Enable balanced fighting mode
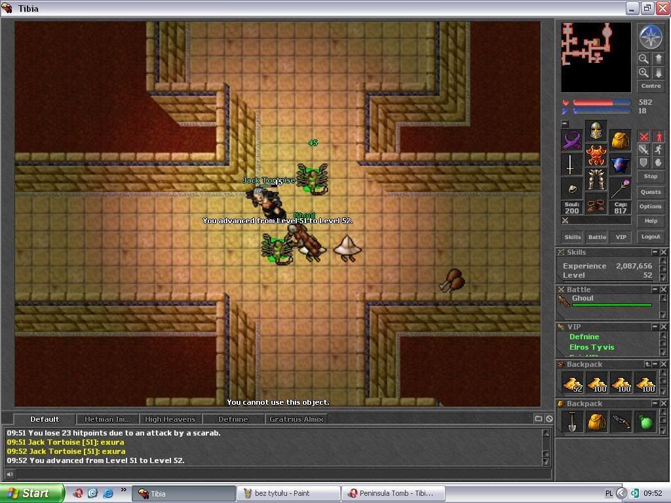671x503 pixels. (x=643, y=150)
